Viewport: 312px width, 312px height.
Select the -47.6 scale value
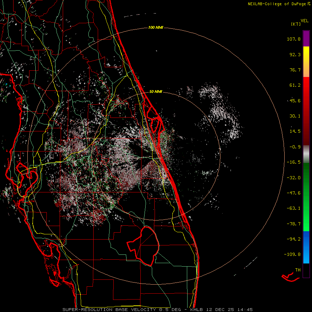(294, 193)
